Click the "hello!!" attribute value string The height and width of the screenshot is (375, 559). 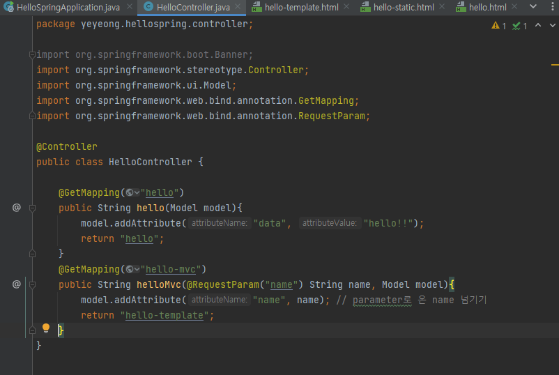pos(388,223)
